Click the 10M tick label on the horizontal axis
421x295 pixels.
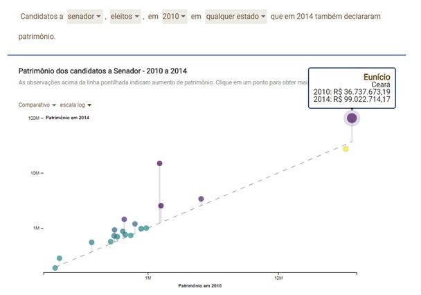(x=278, y=278)
